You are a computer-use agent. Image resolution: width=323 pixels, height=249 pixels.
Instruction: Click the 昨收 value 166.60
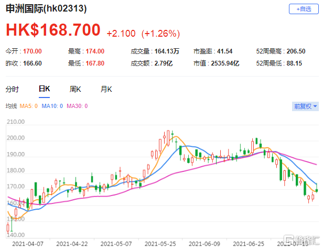pos(33,63)
